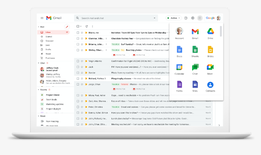This screenshot has height=155, width=261.
Task: Open the Marketing updates room
Action: 55,104
